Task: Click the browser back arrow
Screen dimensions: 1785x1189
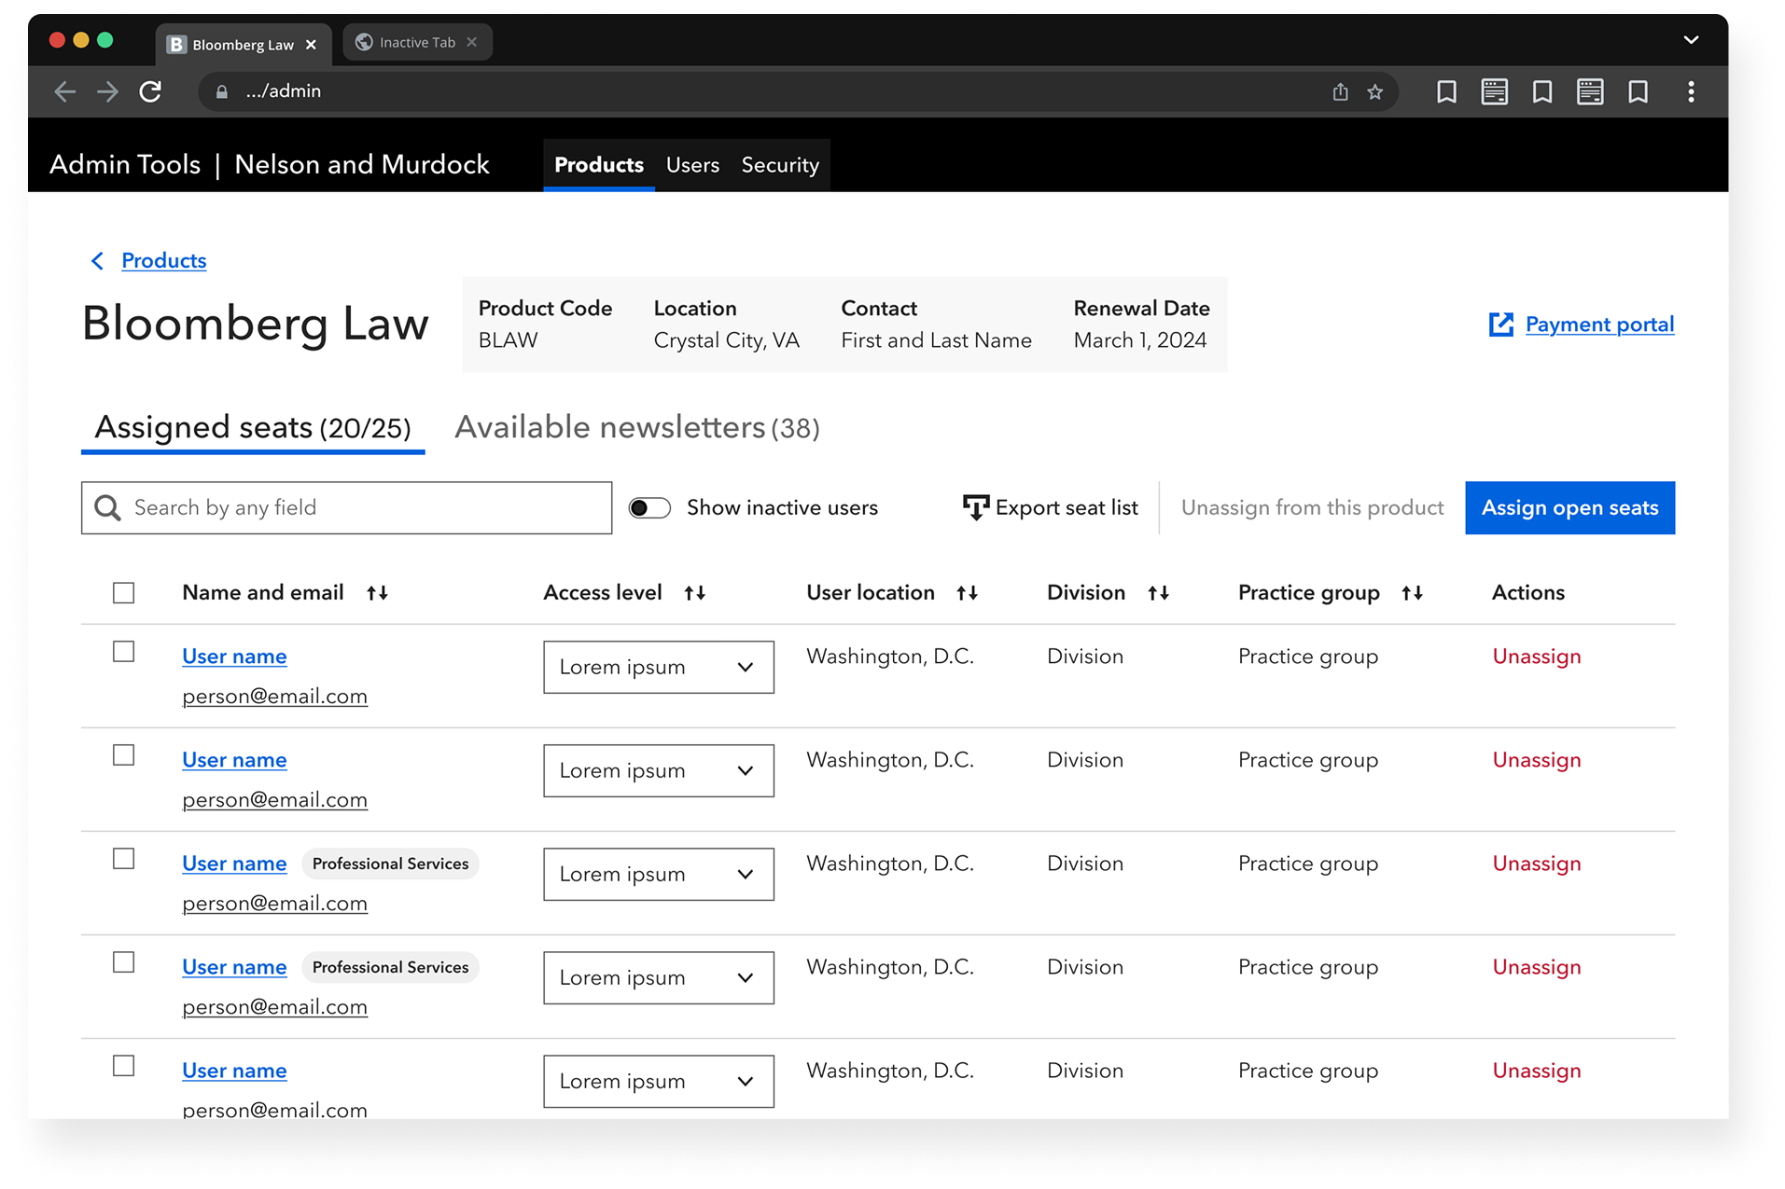Action: [x=64, y=91]
